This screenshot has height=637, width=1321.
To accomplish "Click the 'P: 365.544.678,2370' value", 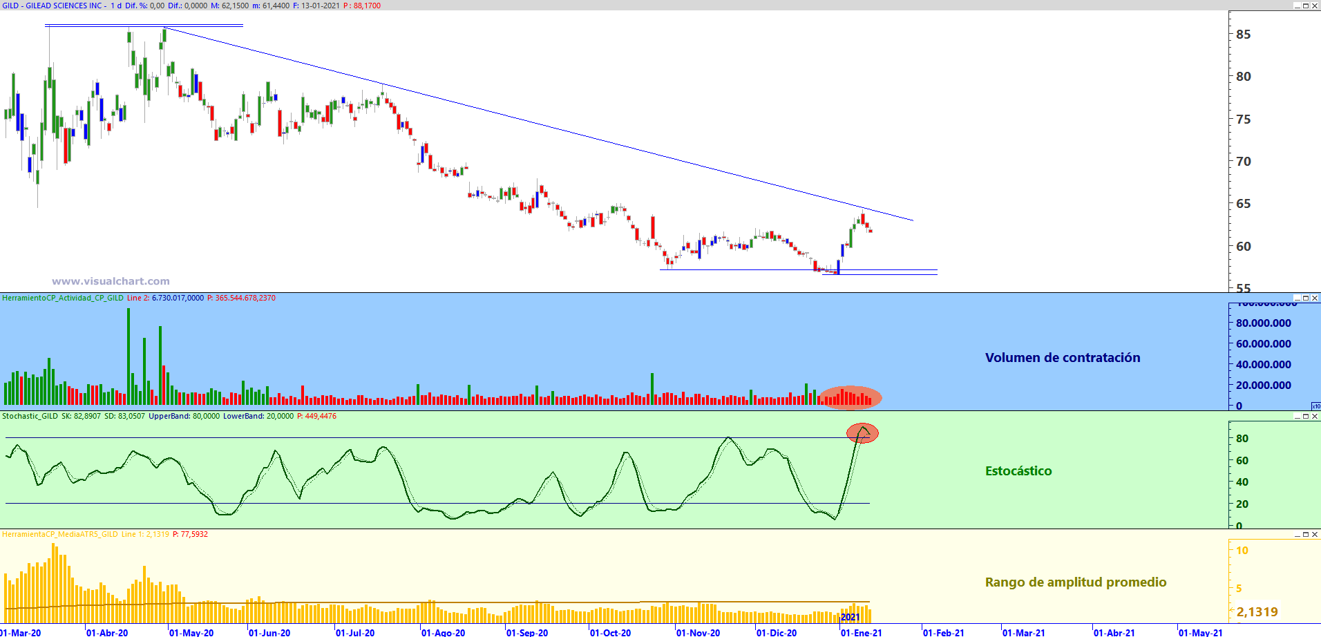I will [x=241, y=298].
